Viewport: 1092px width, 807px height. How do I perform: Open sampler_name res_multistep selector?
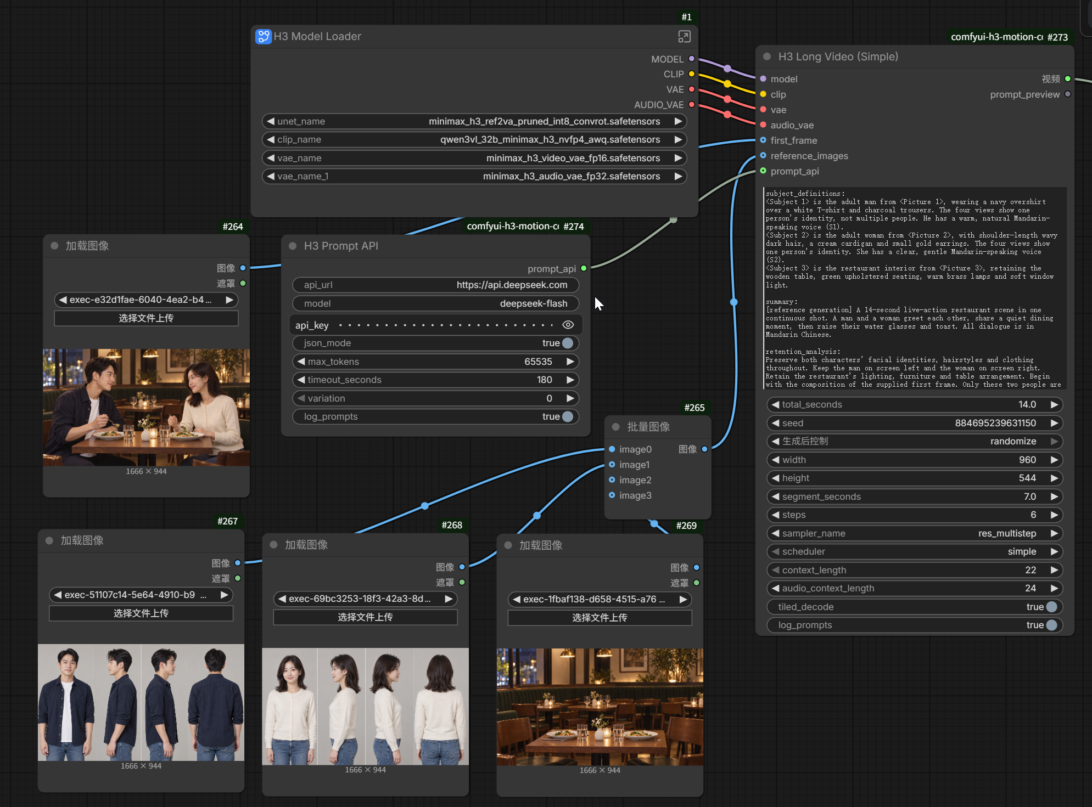tap(915, 533)
